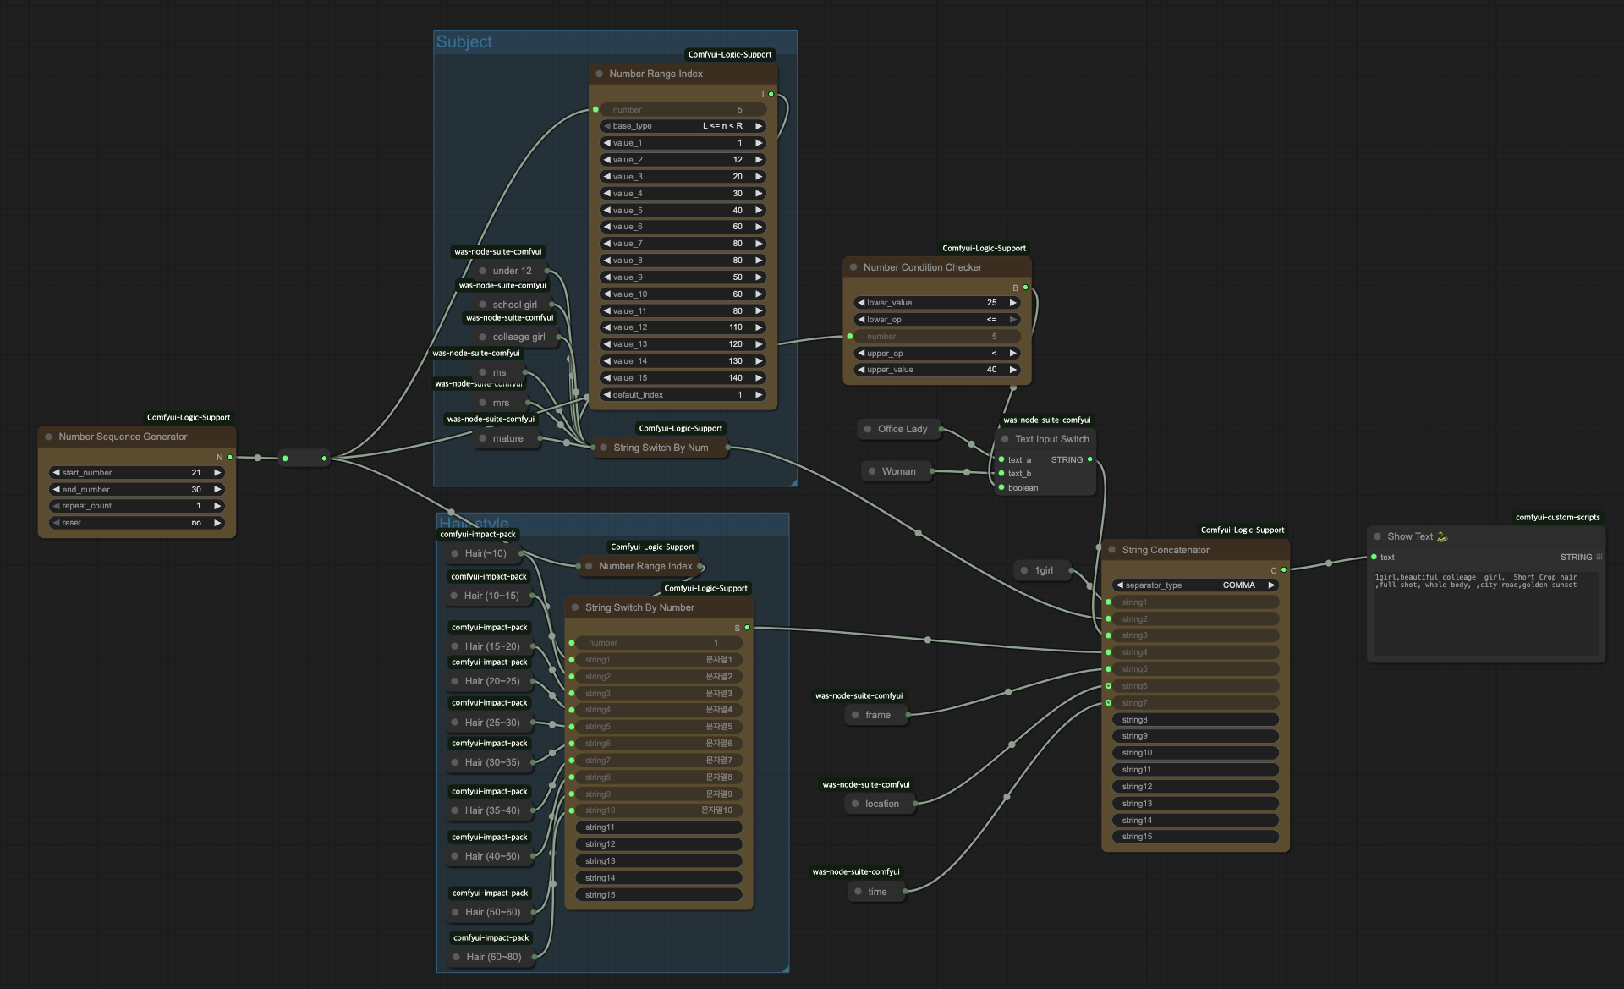1624x989 pixels.
Task: Increase value_15 with its right arrow
Action: (759, 378)
